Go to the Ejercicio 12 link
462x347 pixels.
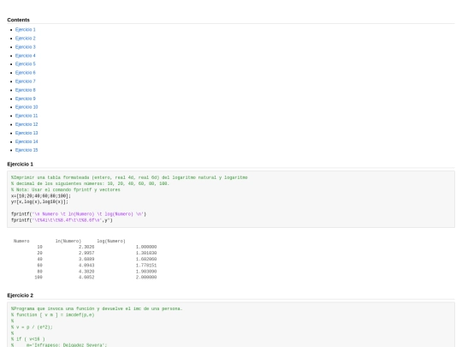point(27,124)
